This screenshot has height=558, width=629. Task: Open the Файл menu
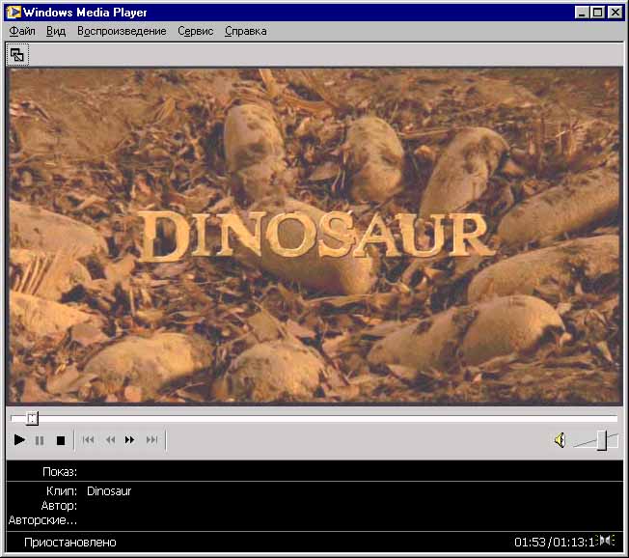22,31
